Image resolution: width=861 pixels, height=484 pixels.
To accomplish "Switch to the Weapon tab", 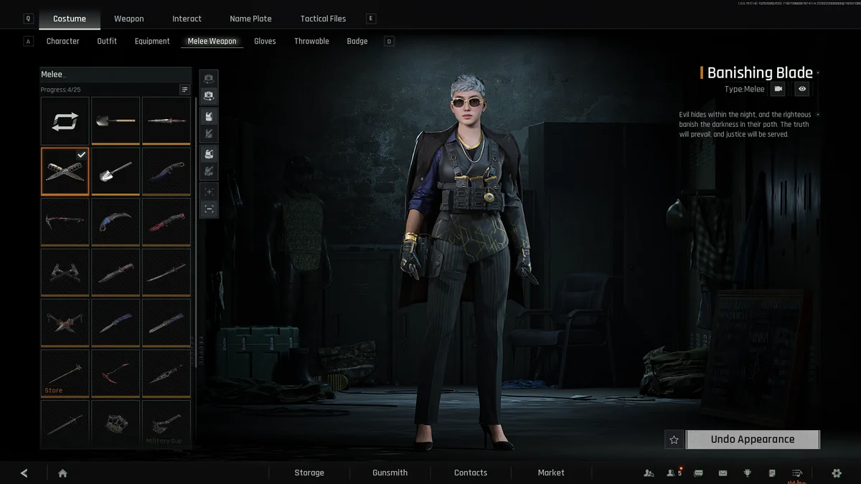I will [129, 19].
